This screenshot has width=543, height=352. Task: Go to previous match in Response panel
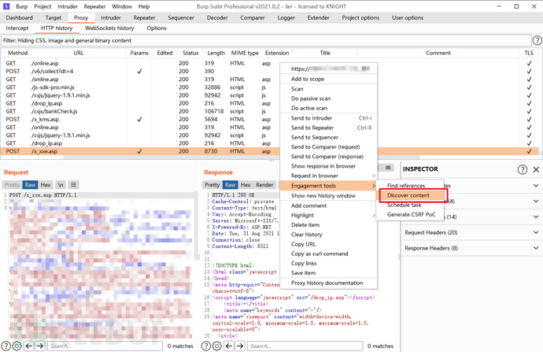coord(229,346)
